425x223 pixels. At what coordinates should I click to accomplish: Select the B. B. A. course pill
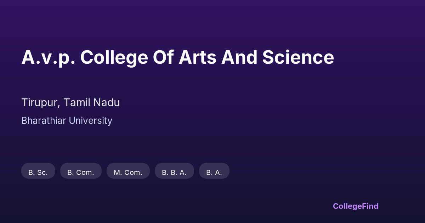174,171
